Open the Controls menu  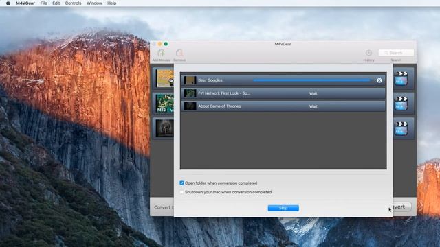73,3
